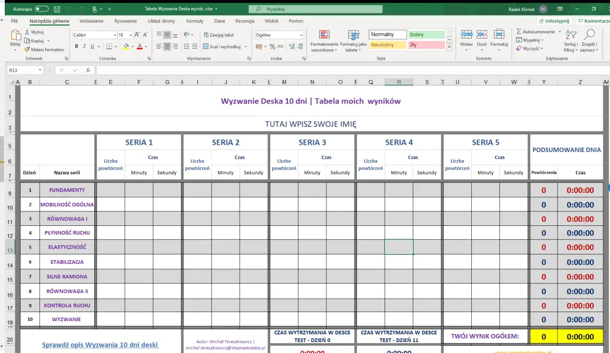The height and width of the screenshot is (353, 610).
Task: Click the Komentarze button
Action: point(593,21)
